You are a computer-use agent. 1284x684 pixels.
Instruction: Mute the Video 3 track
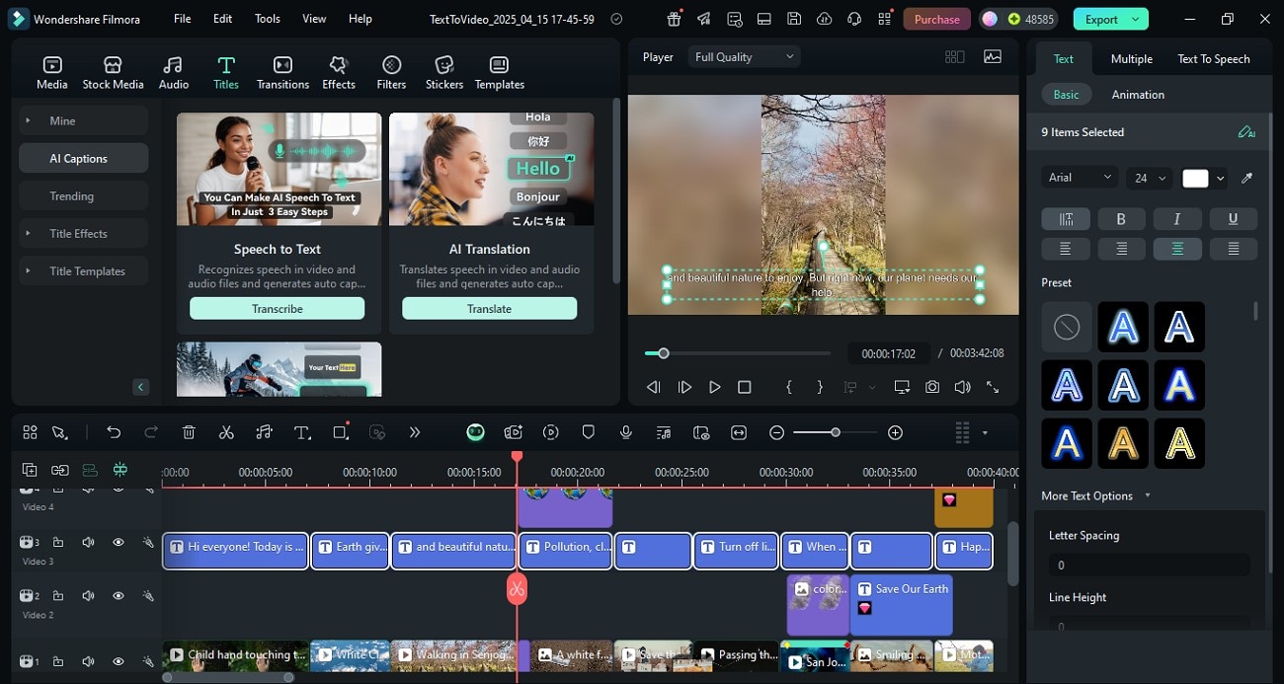coord(88,542)
